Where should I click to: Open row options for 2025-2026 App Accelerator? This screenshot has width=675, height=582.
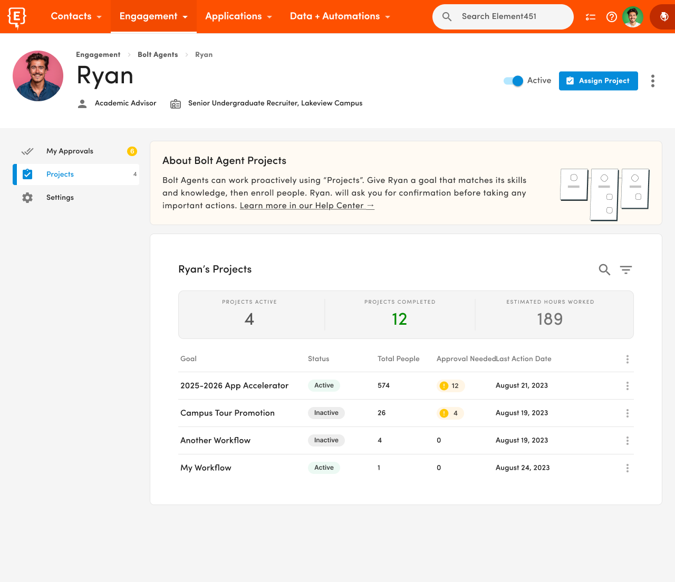click(627, 386)
